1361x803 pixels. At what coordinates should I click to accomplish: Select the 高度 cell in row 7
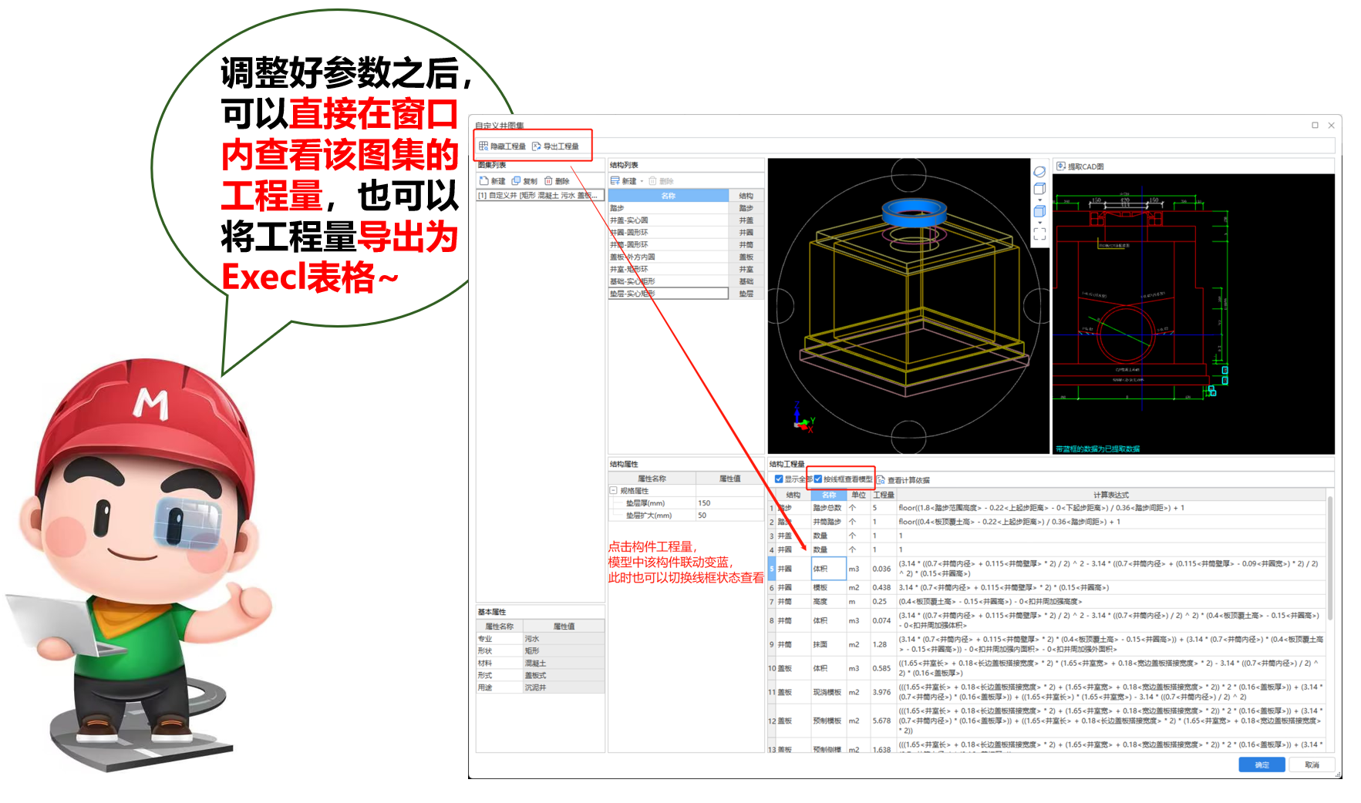pos(828,601)
